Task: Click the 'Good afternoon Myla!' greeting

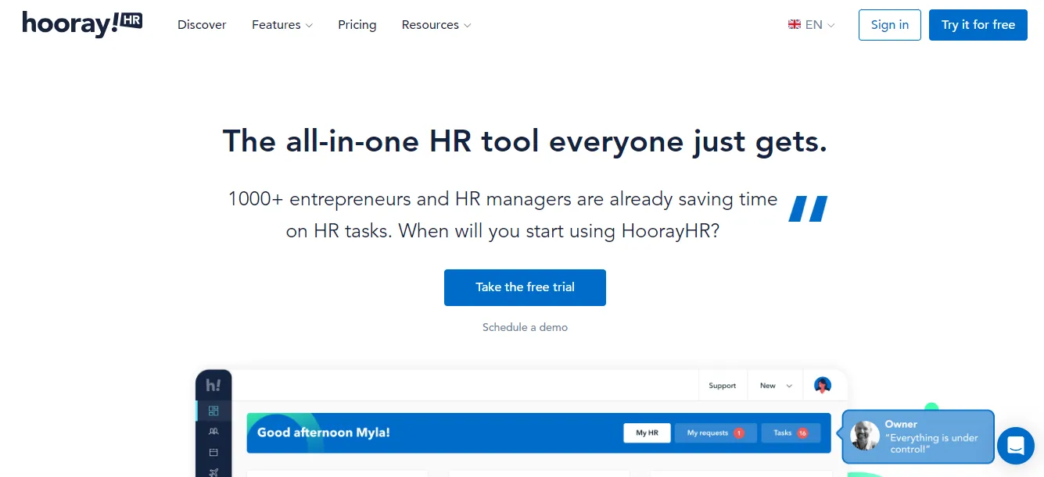Action: (x=324, y=433)
